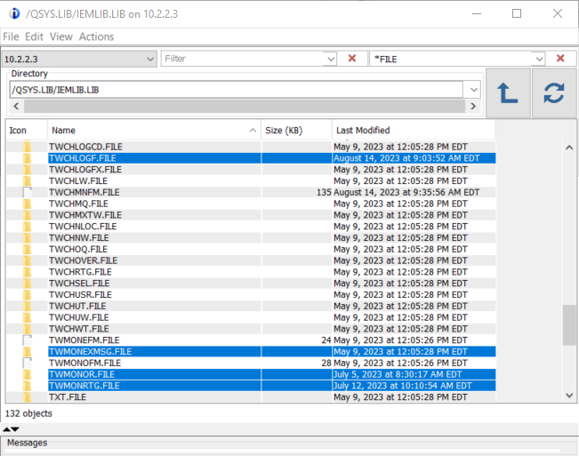579x456 pixels.
Task: Open the Actions menu
Action: [x=96, y=37]
